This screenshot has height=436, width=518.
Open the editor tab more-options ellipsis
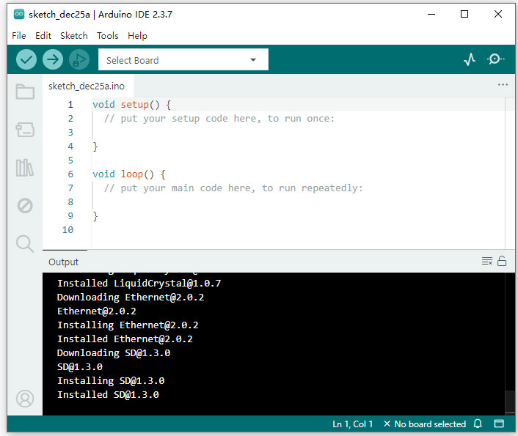tap(503, 85)
